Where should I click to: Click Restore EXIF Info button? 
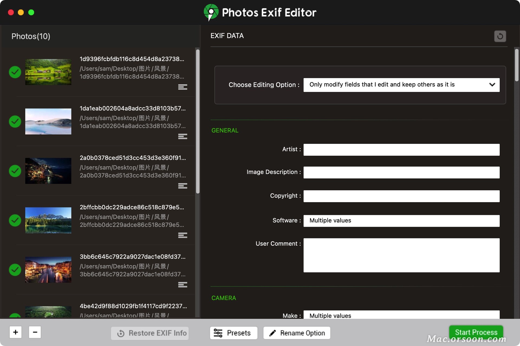tap(150, 333)
